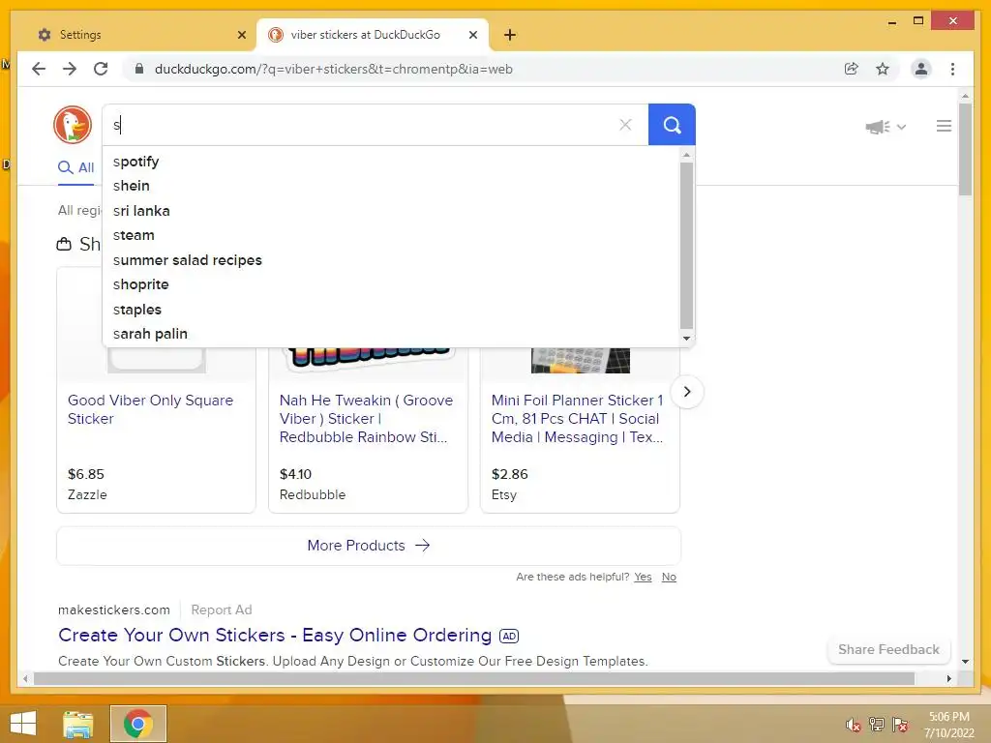991x743 pixels.
Task: Click the address bar URL
Action: point(333,69)
